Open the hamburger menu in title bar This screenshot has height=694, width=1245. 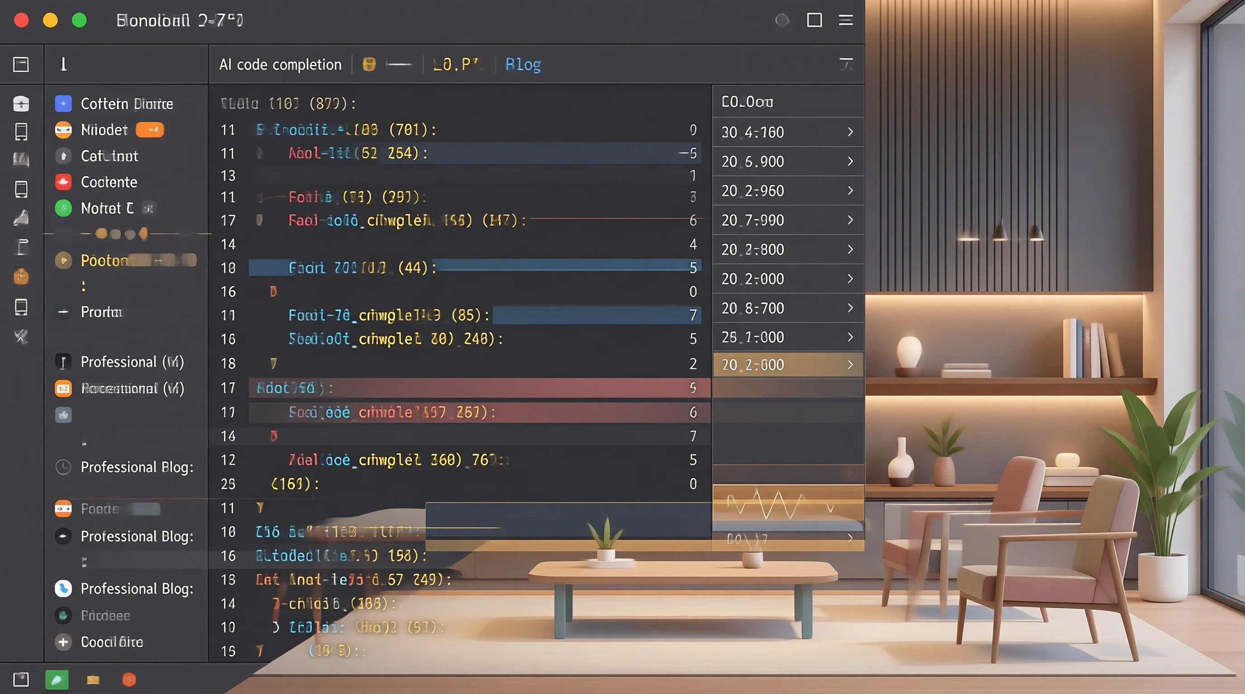[x=846, y=20]
